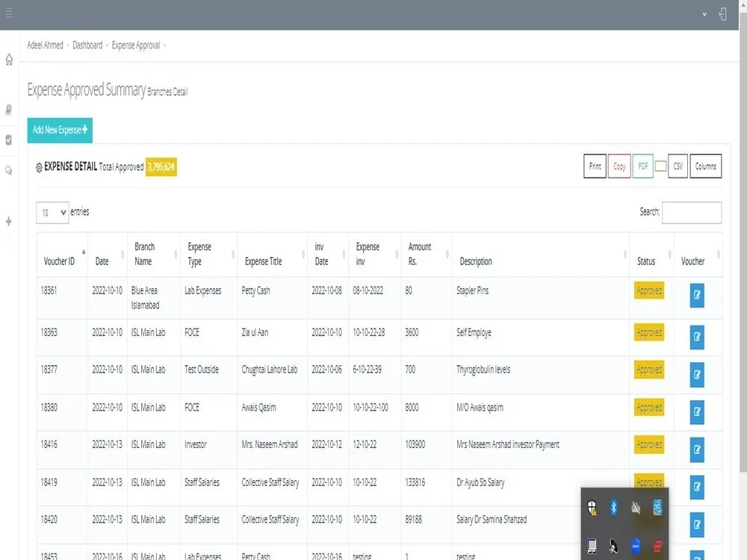This screenshot has height=560, width=747.
Task: Open the entries-per-page dropdown showing 10
Action: (52, 212)
